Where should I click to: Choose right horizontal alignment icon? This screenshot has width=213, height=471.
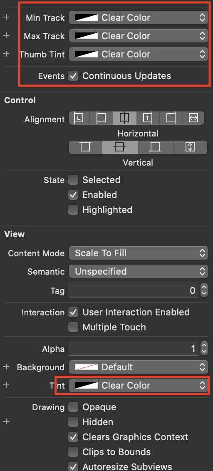171,118
